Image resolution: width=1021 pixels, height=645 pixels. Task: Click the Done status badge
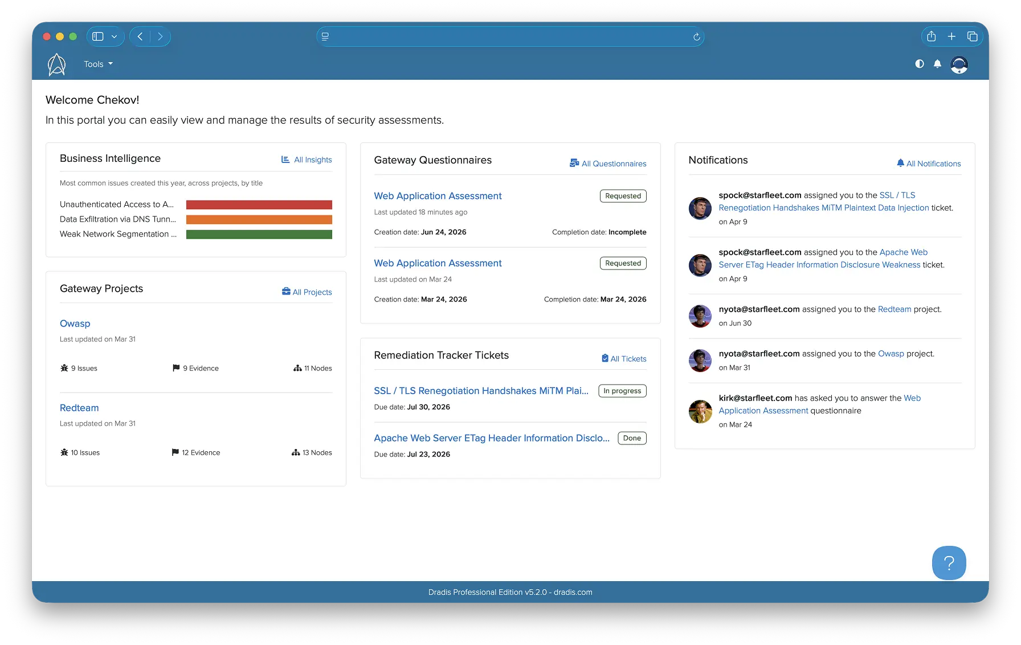coord(632,438)
